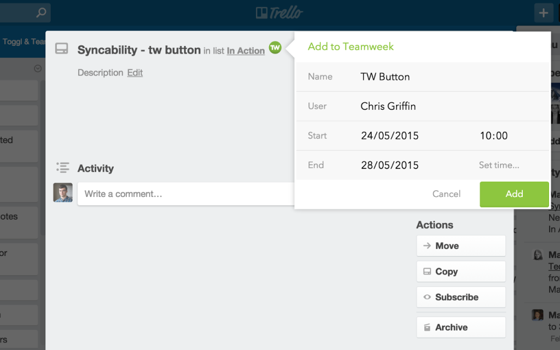Click the green Teamweek TW icon
This screenshot has width=560, height=350.
coord(275,48)
